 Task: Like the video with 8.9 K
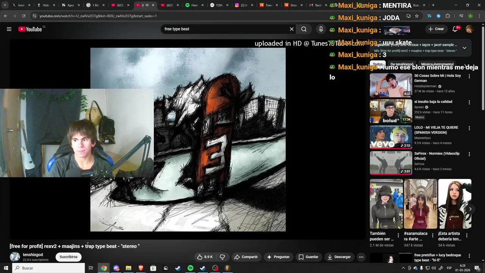[x=205, y=257]
